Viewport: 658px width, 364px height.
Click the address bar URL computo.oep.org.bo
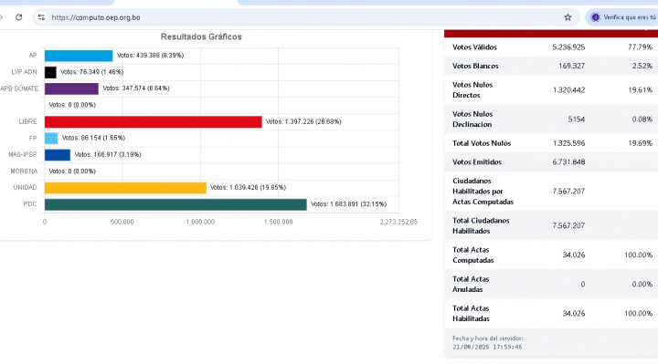coord(96,17)
